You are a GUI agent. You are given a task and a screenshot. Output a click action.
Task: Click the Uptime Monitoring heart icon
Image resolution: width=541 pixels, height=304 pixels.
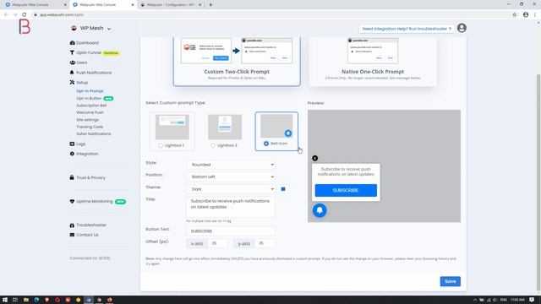coord(72,201)
